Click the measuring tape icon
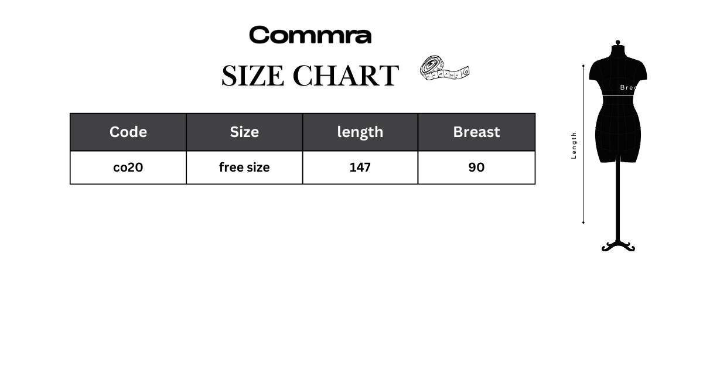Viewport: 703px width, 369px height. [x=445, y=69]
